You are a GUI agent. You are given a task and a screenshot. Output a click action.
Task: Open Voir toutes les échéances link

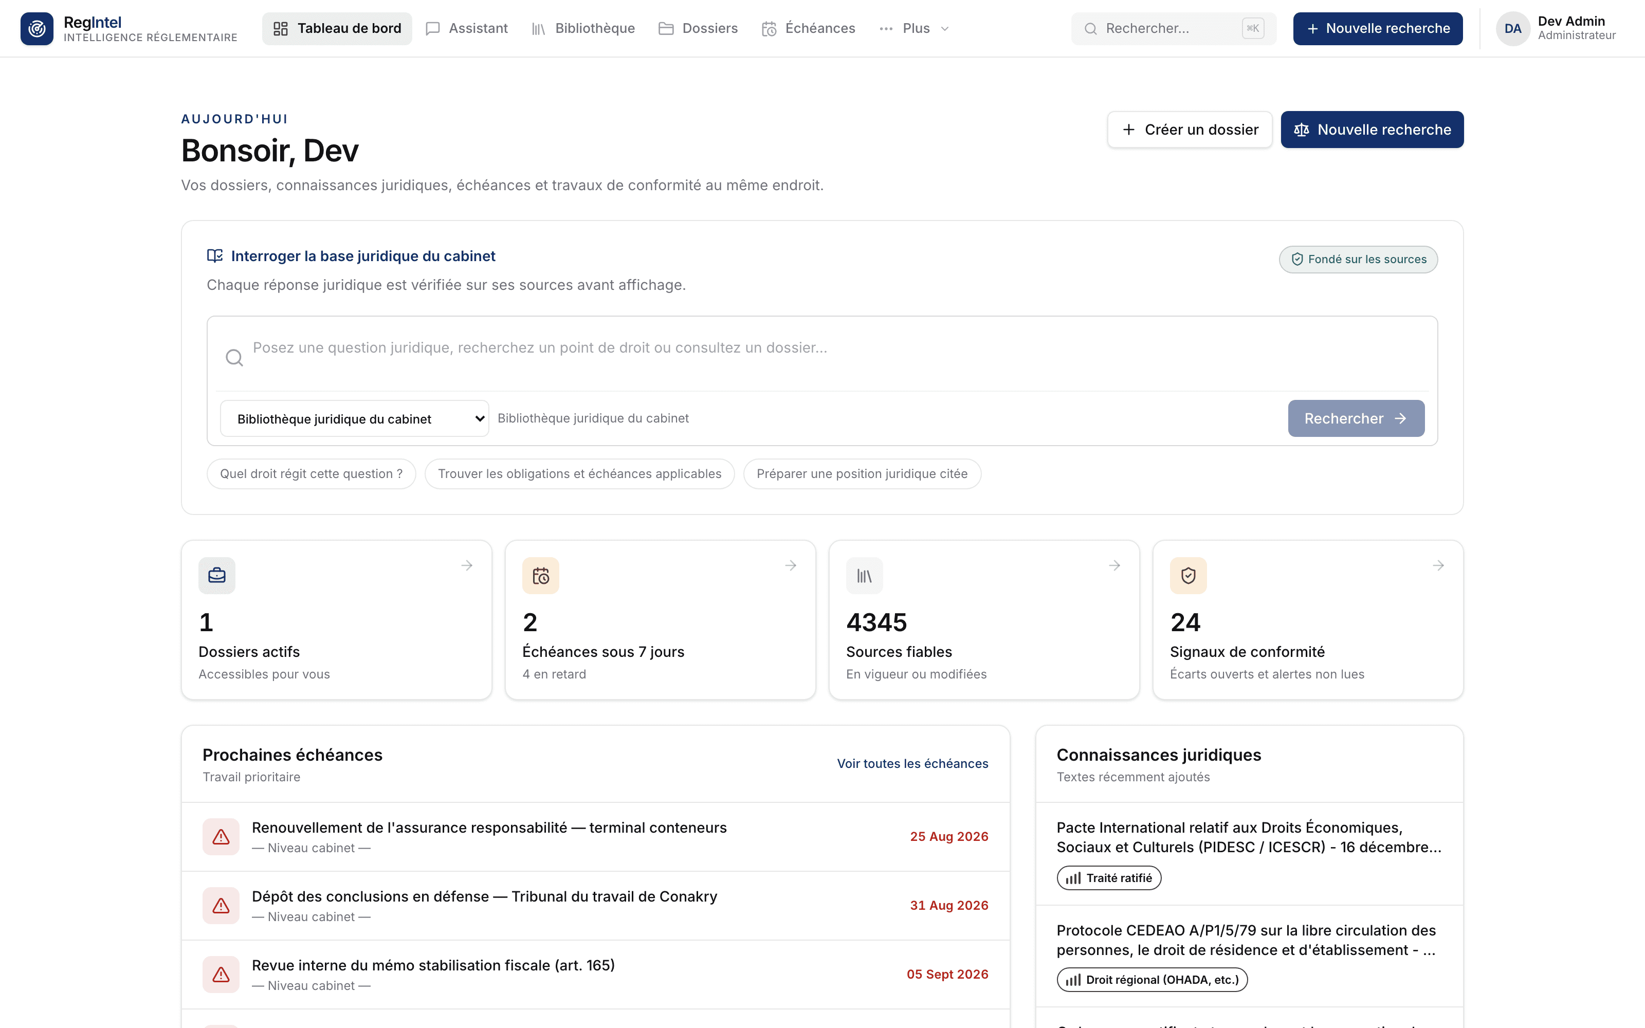[x=912, y=764]
